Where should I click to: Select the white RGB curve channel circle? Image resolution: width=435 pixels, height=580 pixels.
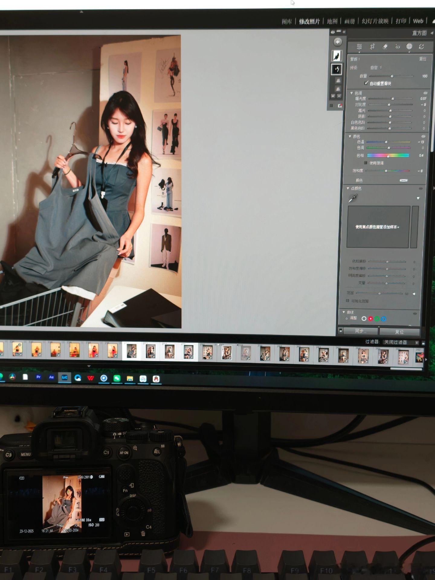(x=364, y=319)
